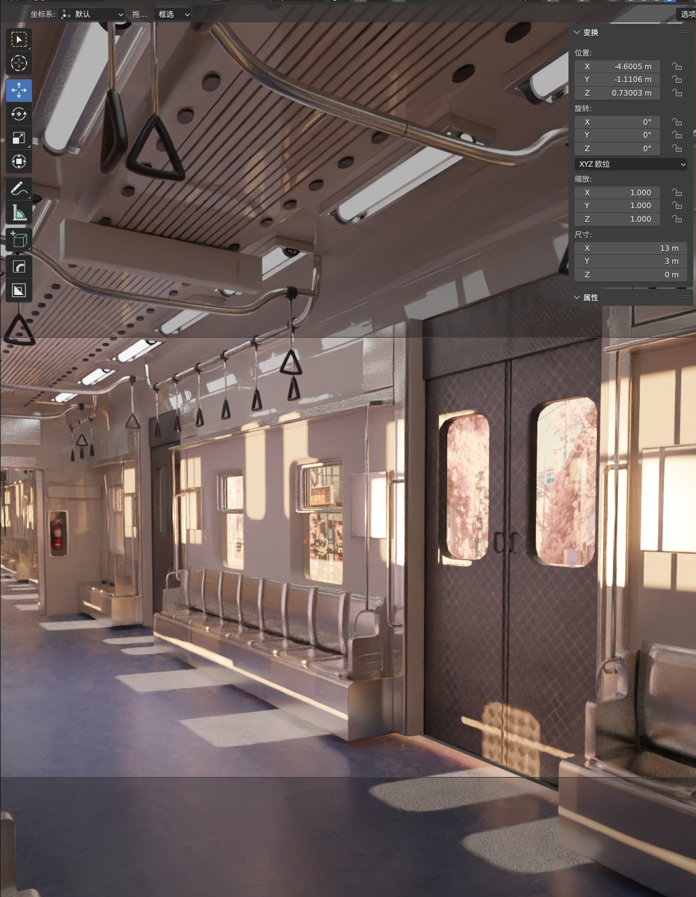Toggle the lock for 旋转 Y
Viewport: 696px width, 897px height.
pos(676,135)
